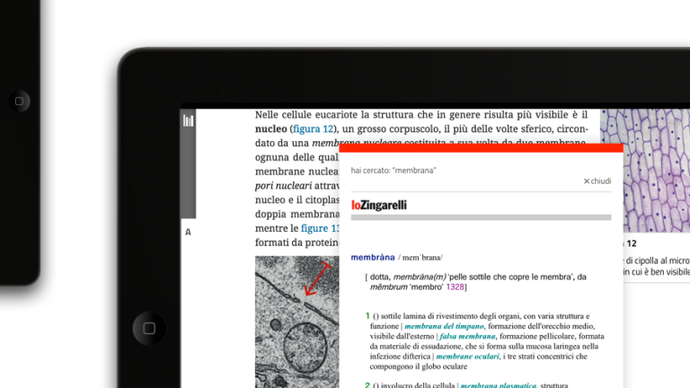Tap the bold "nucleo" term
The width and height of the screenshot is (690, 388).
click(270, 129)
